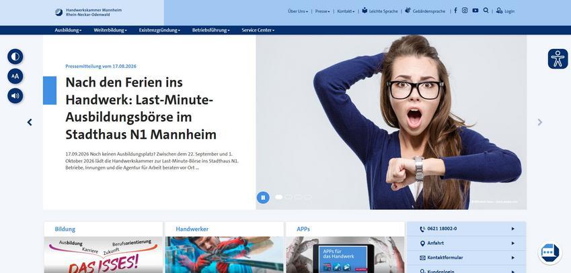Expand the Über Uns dropdown
The height and width of the screenshot is (273, 571).
point(297,11)
